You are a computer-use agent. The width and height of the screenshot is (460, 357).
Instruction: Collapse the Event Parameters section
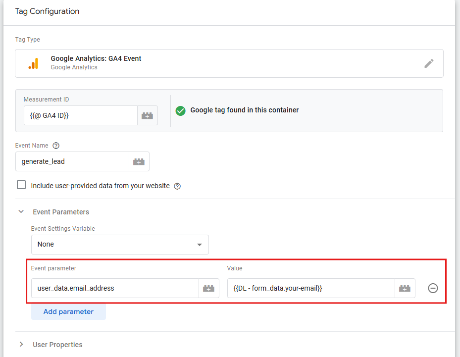click(21, 212)
